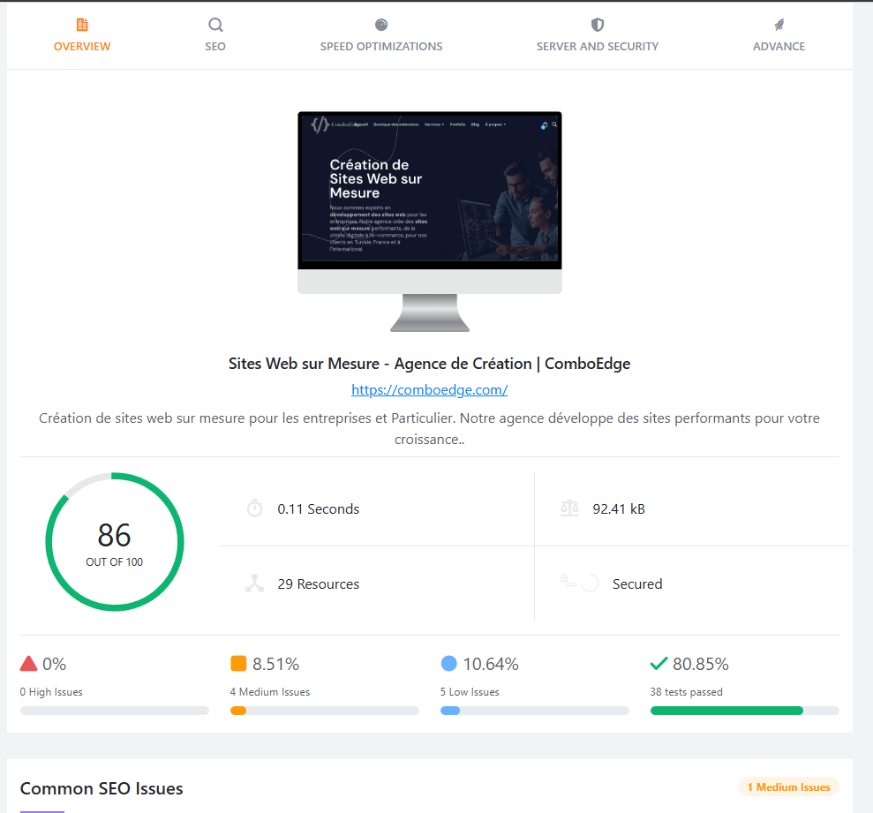Image resolution: width=873 pixels, height=813 pixels.
Task: Click the Advance rocket icon
Action: pos(779,25)
